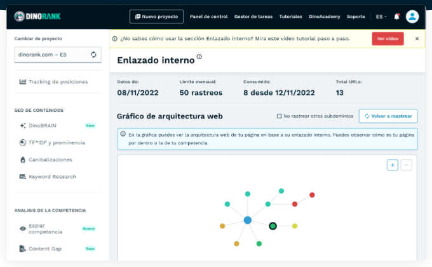This screenshot has width=432, height=267.
Task: Open the notifications bell
Action: click(x=396, y=17)
